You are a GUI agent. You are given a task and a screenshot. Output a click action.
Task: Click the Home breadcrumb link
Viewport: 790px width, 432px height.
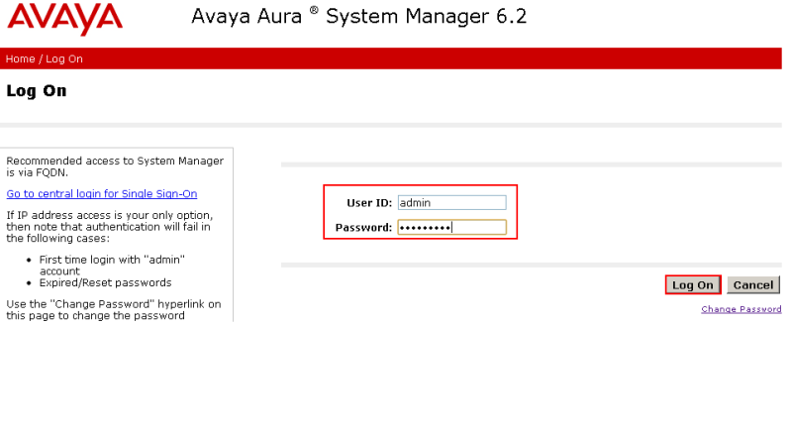(x=20, y=58)
